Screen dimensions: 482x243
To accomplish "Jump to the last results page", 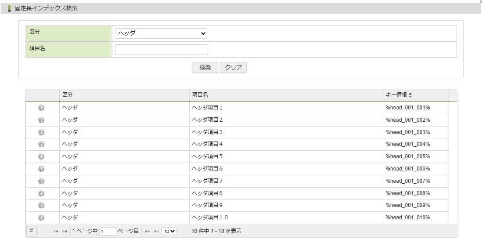I will (x=156, y=231).
